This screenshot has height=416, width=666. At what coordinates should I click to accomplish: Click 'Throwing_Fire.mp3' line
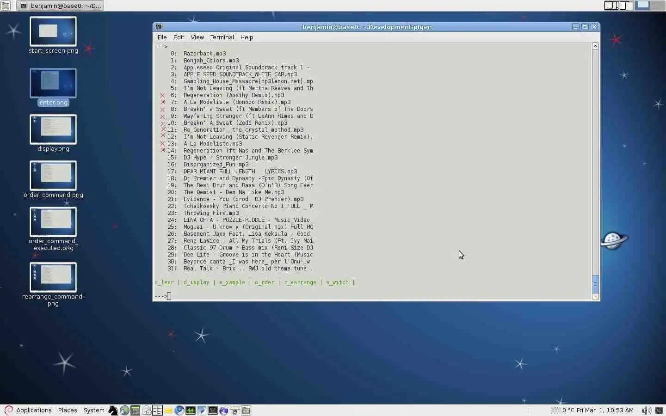211,213
